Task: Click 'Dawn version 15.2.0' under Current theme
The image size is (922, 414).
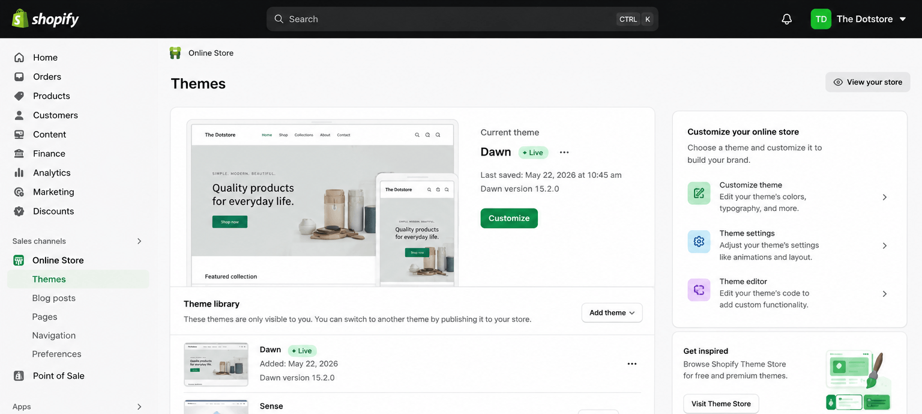Action: pyautogui.click(x=520, y=189)
